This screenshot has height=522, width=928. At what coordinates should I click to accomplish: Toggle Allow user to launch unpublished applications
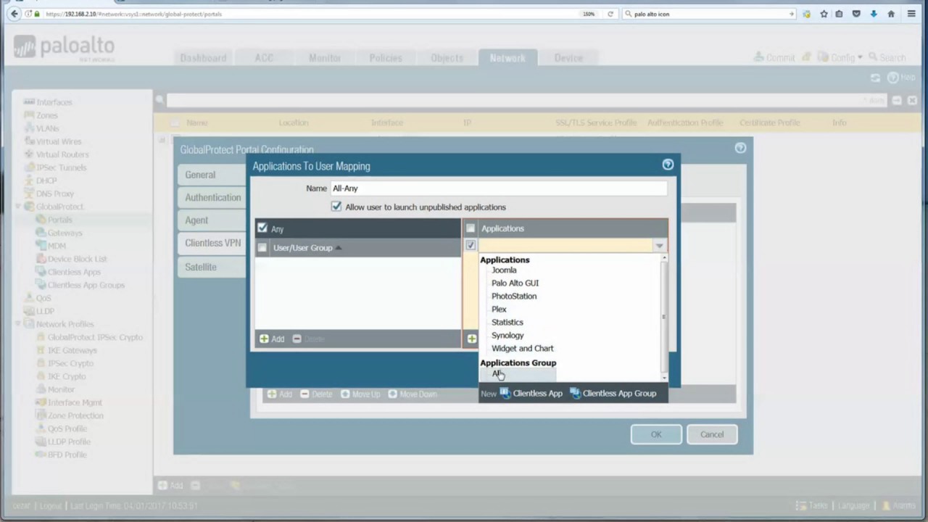pos(336,207)
